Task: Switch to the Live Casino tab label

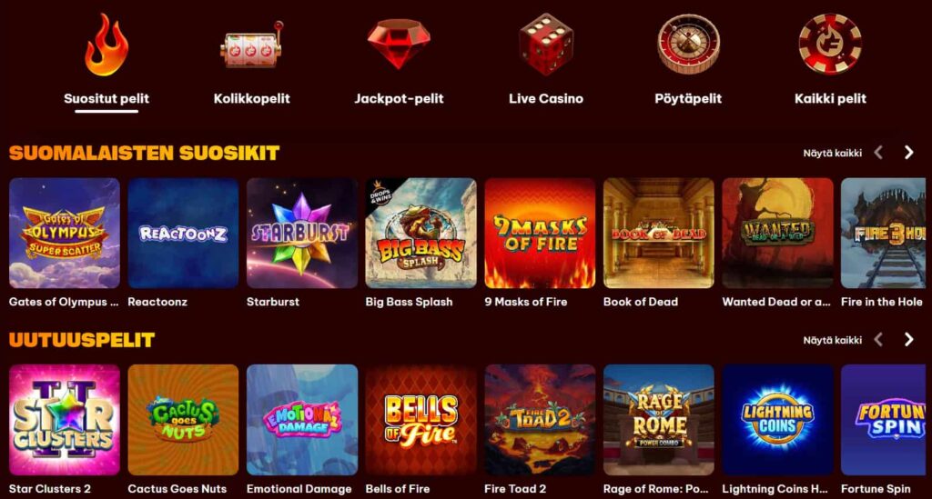Action: pyautogui.click(x=546, y=98)
